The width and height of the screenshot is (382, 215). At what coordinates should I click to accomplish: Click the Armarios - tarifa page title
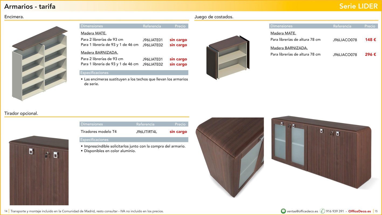click(x=30, y=6)
